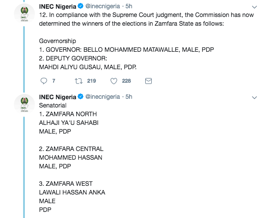
Task: Open the INEC avatar on the Senatorial tweet
Action: [x=24, y=104]
